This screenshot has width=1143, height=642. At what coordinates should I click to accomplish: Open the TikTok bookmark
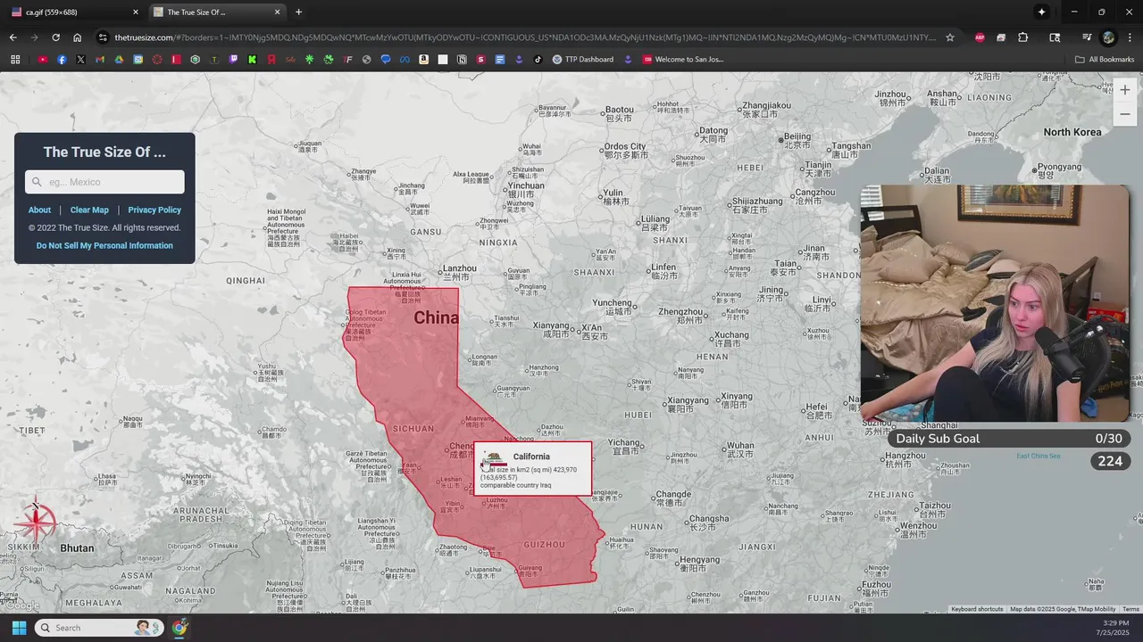pyautogui.click(x=538, y=60)
